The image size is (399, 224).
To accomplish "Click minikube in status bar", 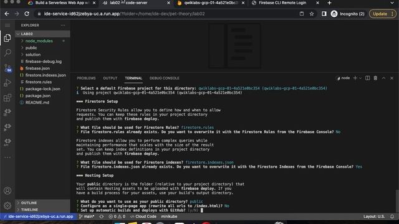I will pyautogui.click(x=169, y=217).
